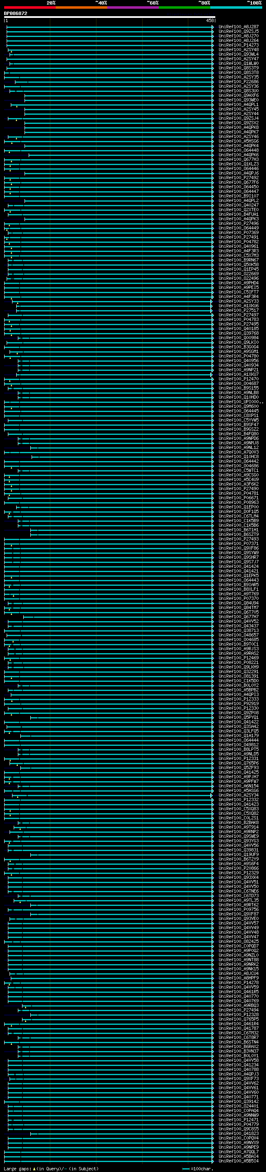Click the cyan ~100% identity scale segment

(x=236, y=7)
